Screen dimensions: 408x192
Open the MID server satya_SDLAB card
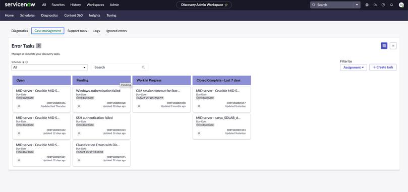coord(222,126)
